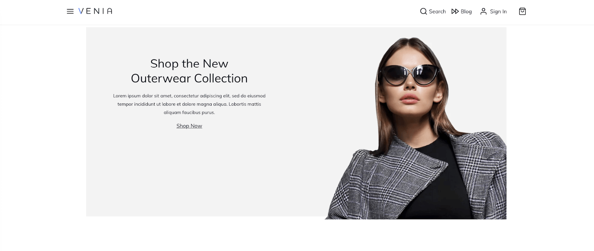Click the Shop the New heading line
Viewport: 594px width, 251px height.
click(x=189, y=63)
